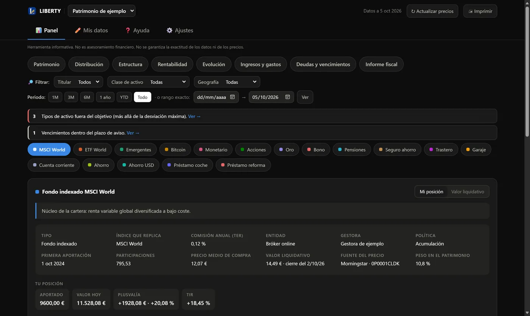
Task: Switch to Valor liquidativo view
Action: pos(468,192)
